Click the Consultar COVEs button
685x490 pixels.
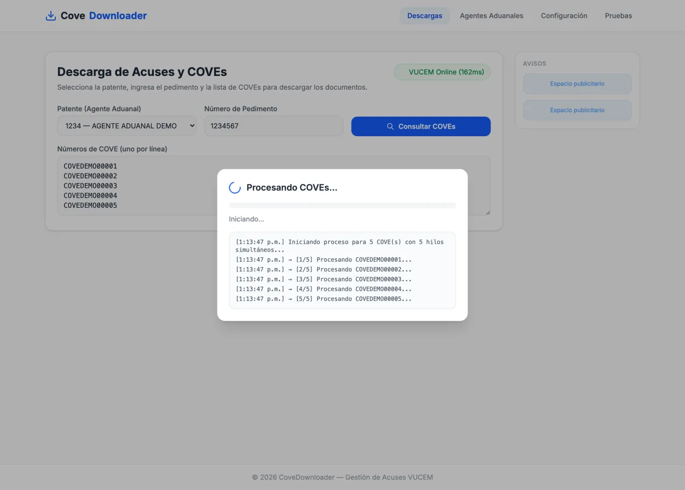[420, 127]
